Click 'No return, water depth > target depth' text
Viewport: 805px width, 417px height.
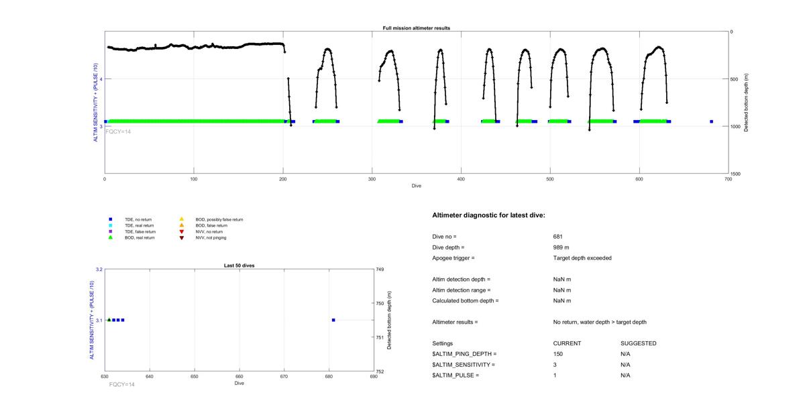pyautogui.click(x=600, y=322)
